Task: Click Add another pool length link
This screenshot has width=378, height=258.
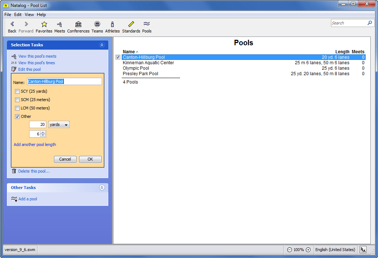Action: [x=35, y=145]
